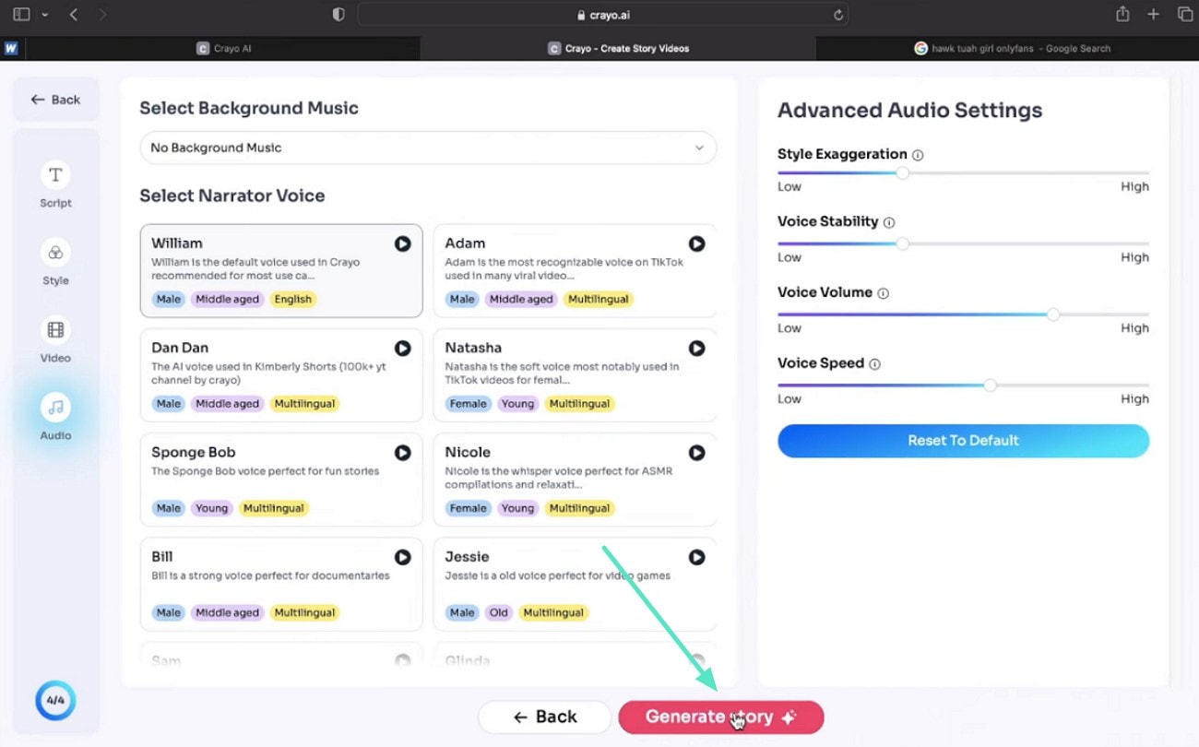Open the Background Music dropdown

(x=428, y=148)
